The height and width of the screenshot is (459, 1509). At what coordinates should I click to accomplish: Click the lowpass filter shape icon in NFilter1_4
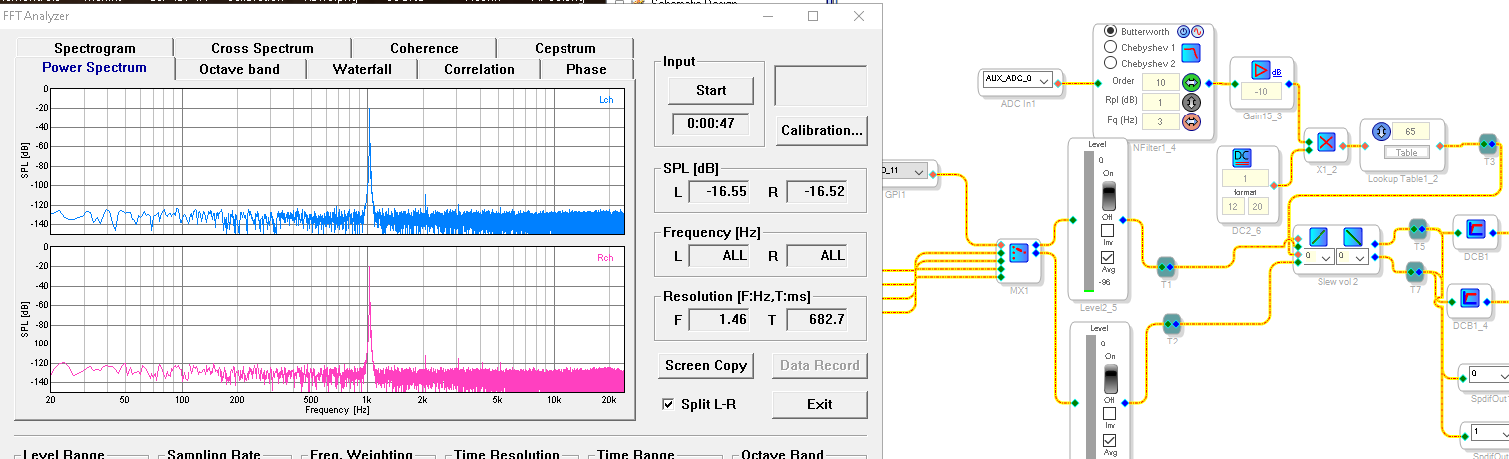click(1191, 52)
